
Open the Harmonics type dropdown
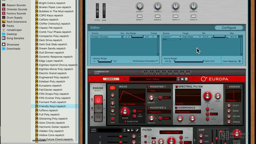coord(188,112)
